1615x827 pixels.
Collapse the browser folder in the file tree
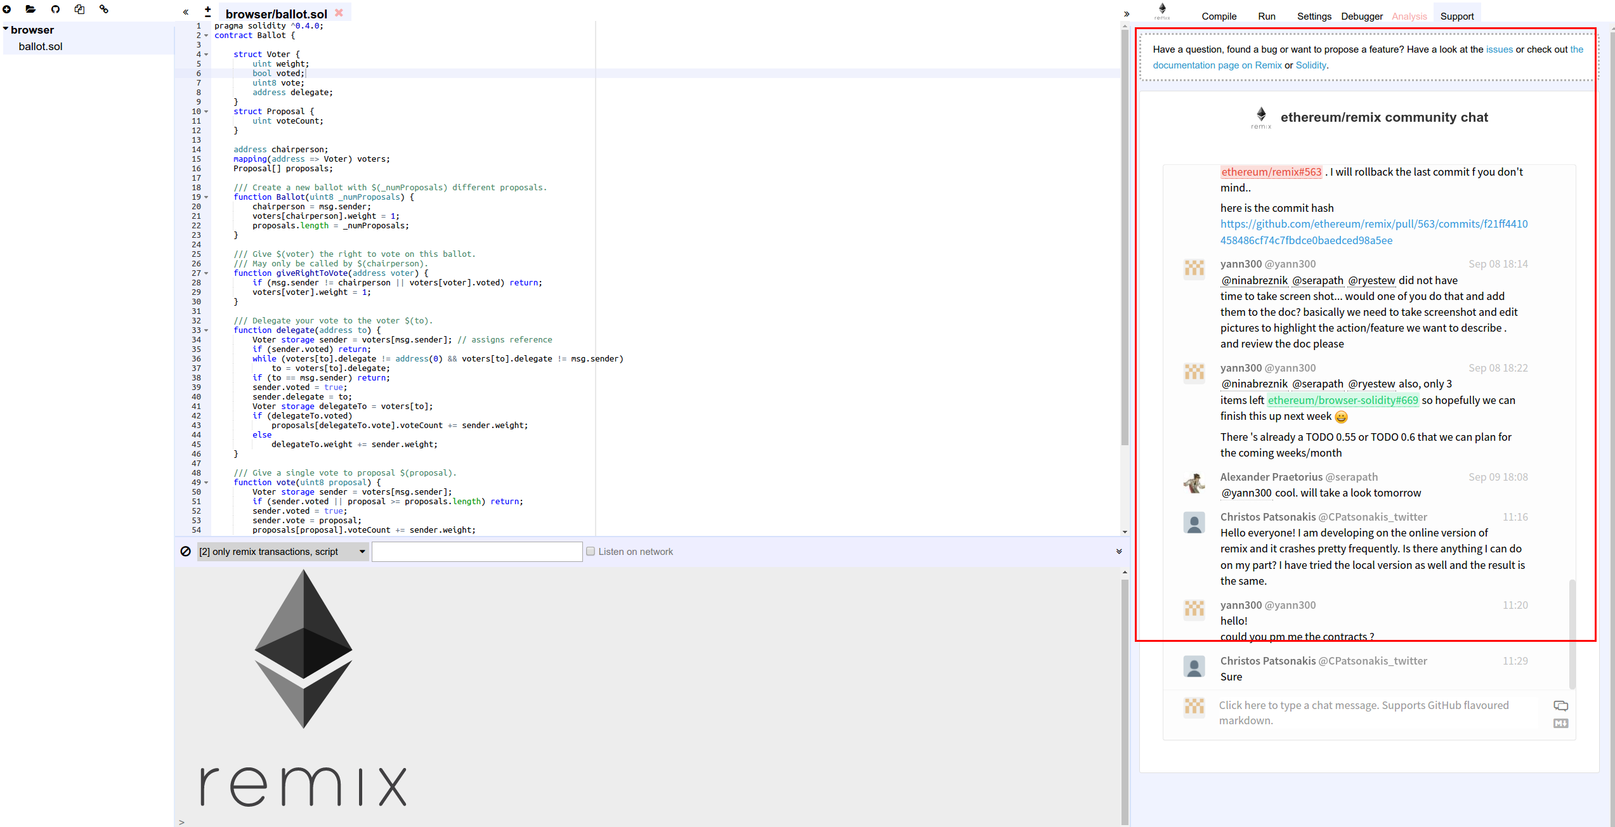point(6,29)
